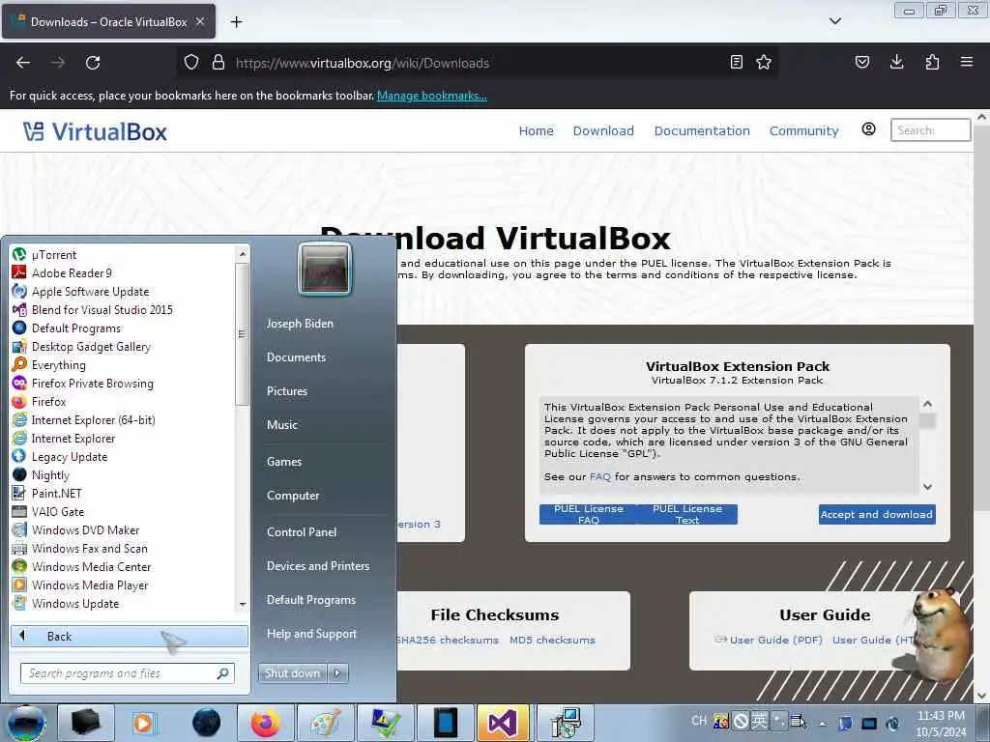Click the user account picture thumbnail

pos(325,269)
